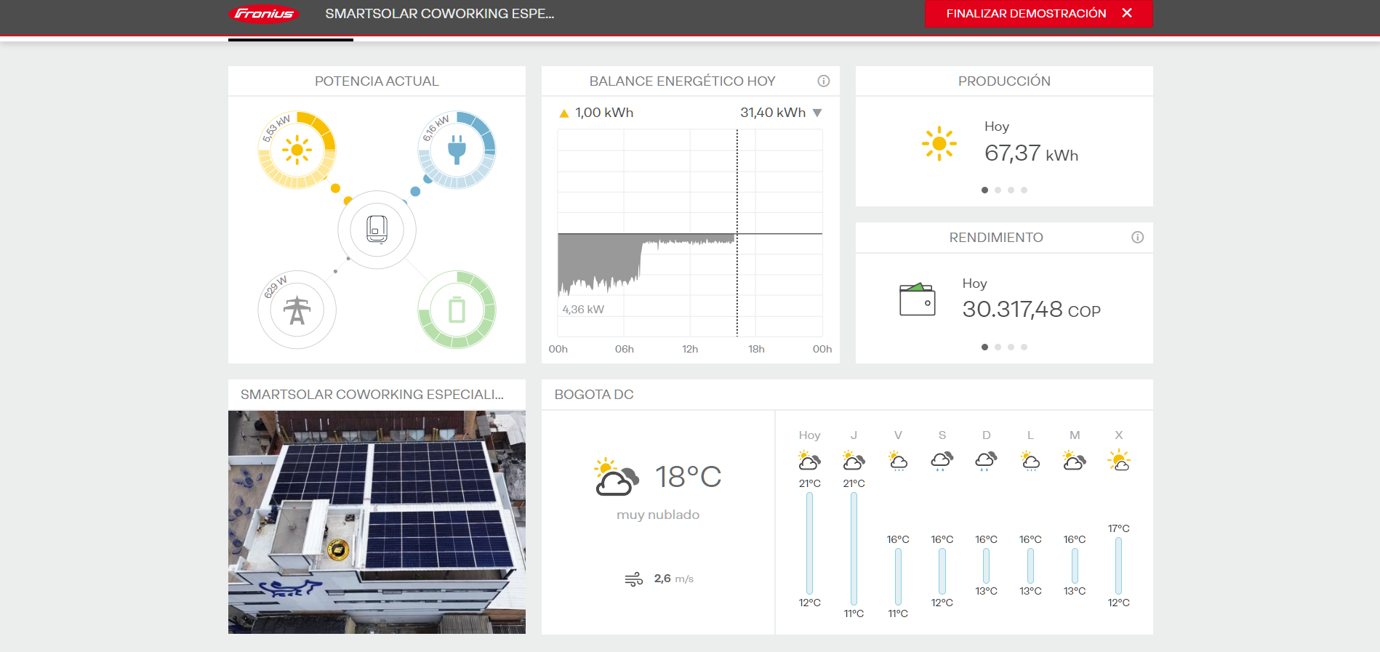Click Finalizar Demostración button
1380x652 pixels.
coord(1025,14)
